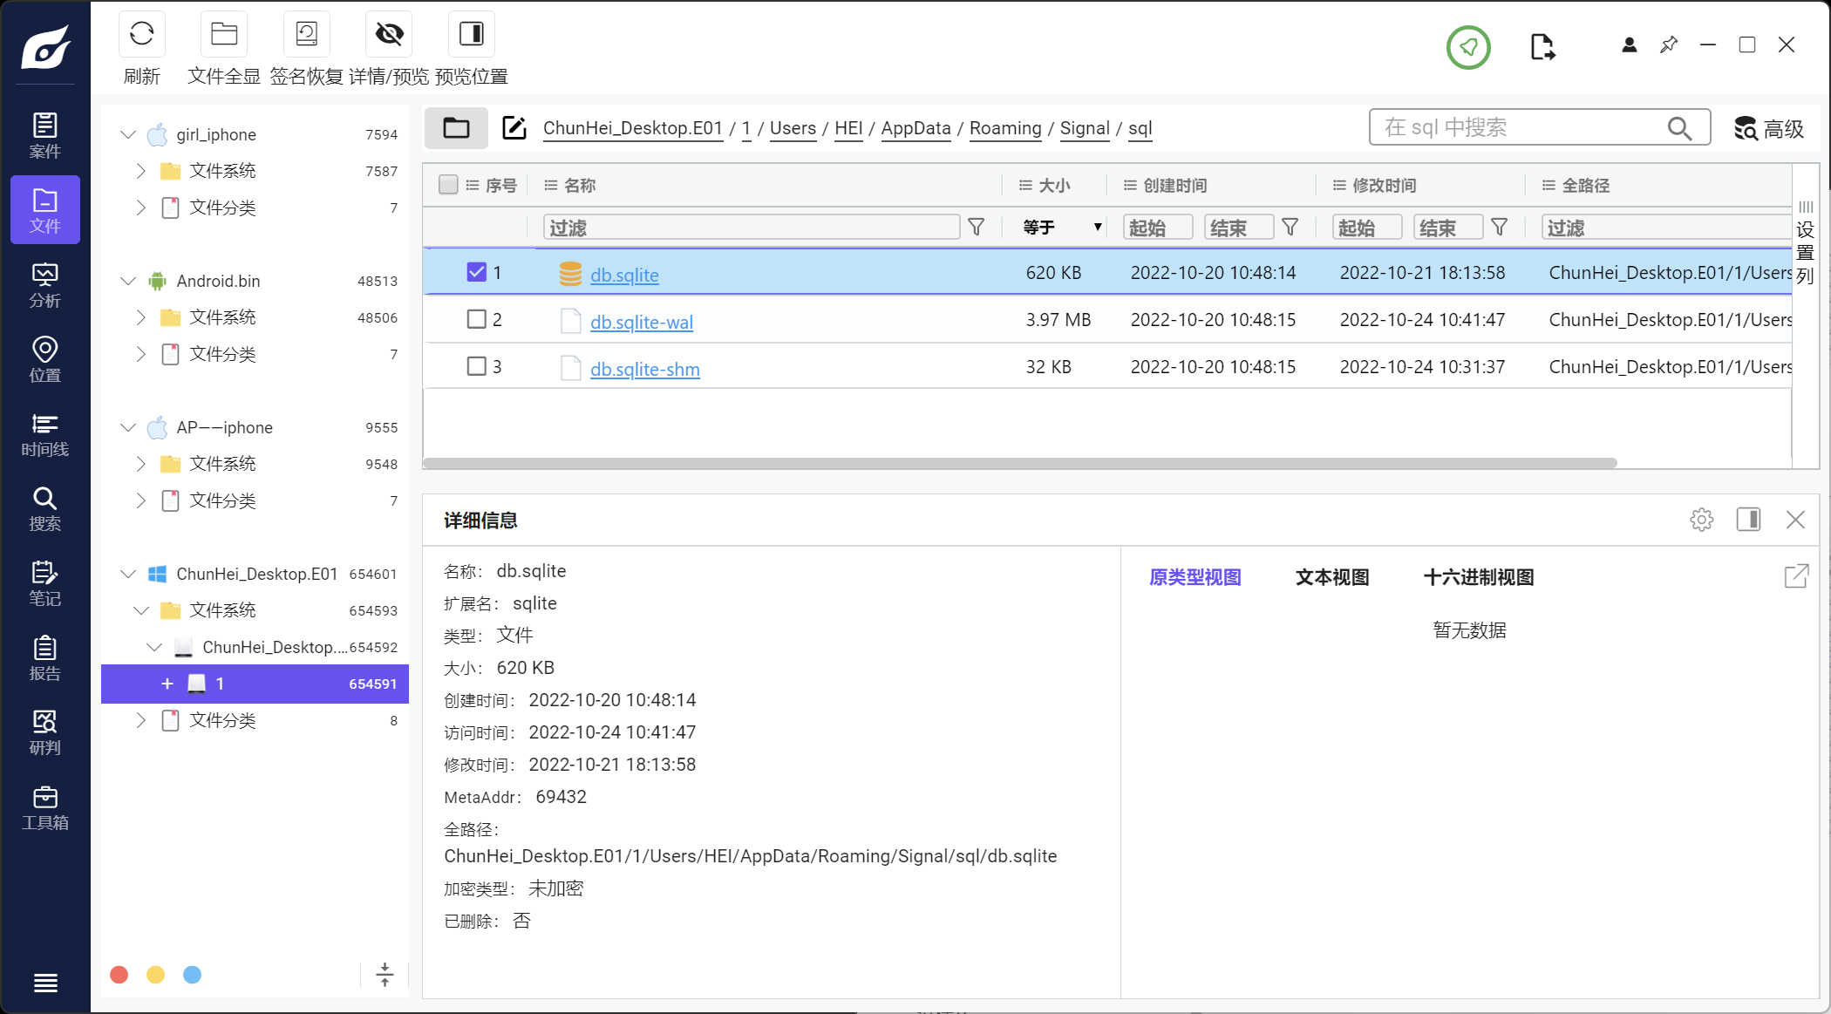This screenshot has height=1014, width=1831.
Task: Select the red color tag dot
Action: 119,975
